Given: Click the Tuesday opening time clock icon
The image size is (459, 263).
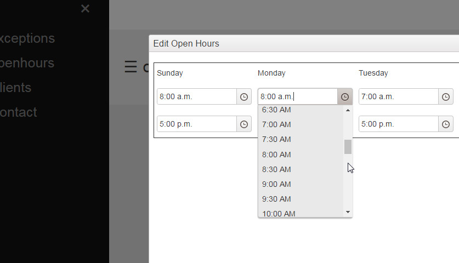Looking at the screenshot, I should tap(446, 97).
